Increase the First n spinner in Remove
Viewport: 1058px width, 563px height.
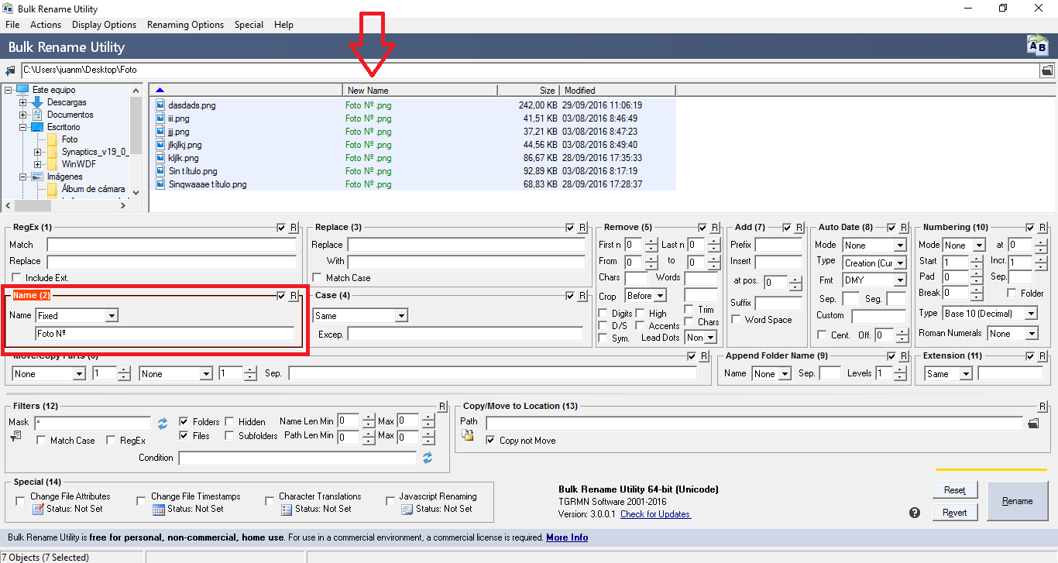pos(651,241)
